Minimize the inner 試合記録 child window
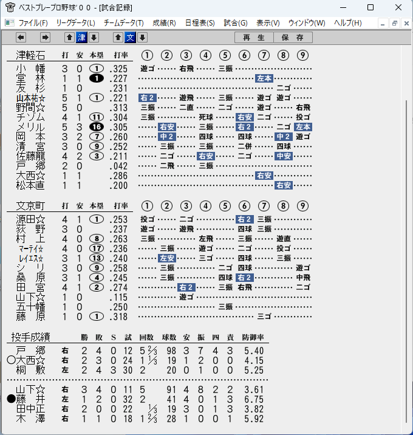This screenshot has height=435, width=413. [x=383, y=23]
